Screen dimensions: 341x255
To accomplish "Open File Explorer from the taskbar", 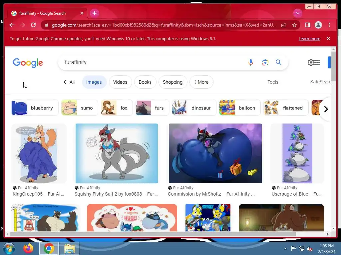I will click(x=70, y=248).
